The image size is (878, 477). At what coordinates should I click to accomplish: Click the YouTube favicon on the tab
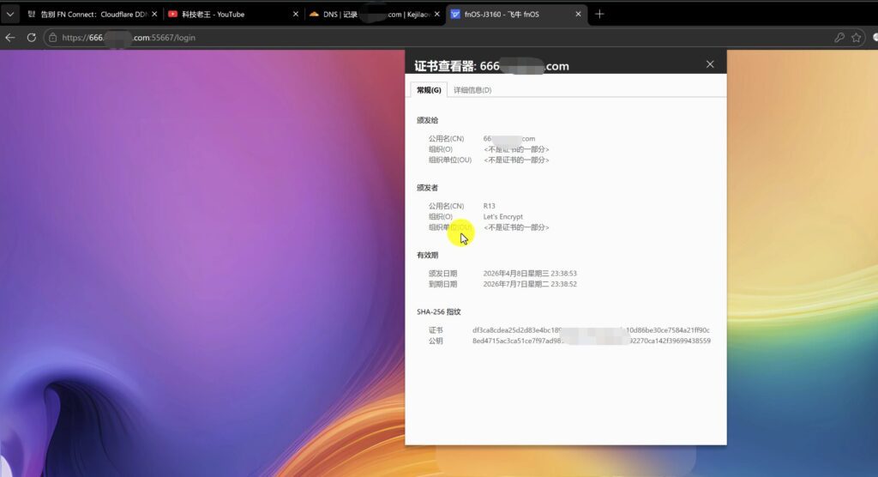172,14
